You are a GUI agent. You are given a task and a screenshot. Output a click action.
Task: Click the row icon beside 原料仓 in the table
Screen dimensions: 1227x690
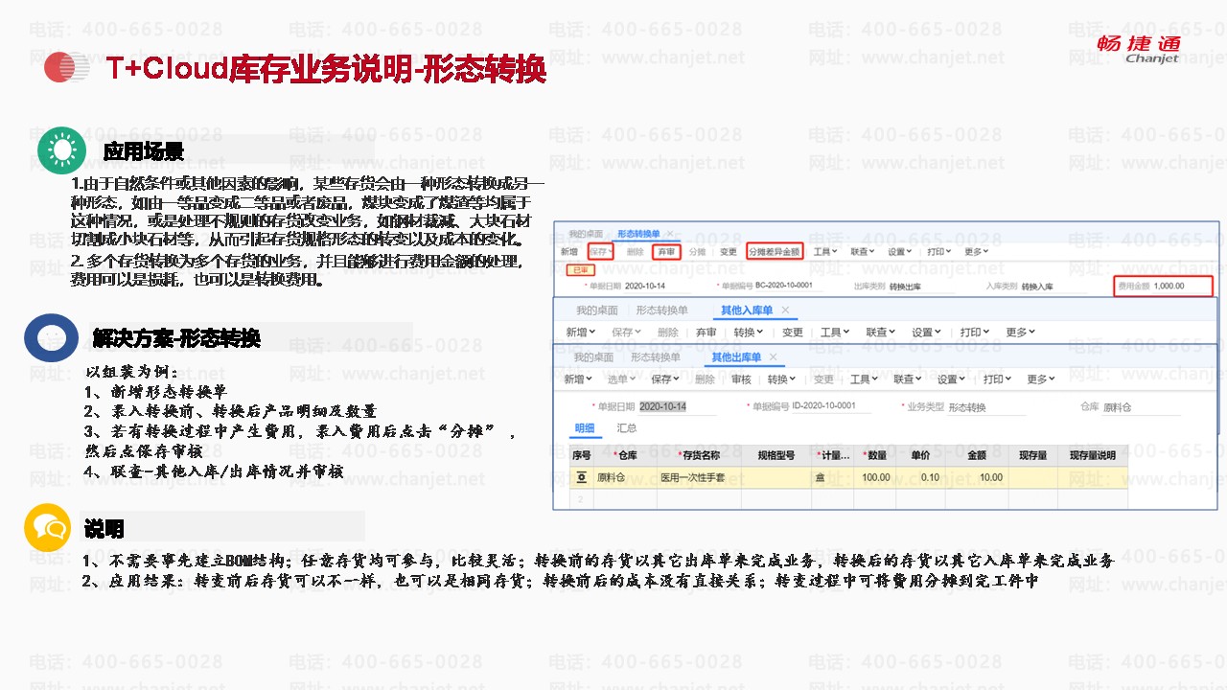point(581,477)
